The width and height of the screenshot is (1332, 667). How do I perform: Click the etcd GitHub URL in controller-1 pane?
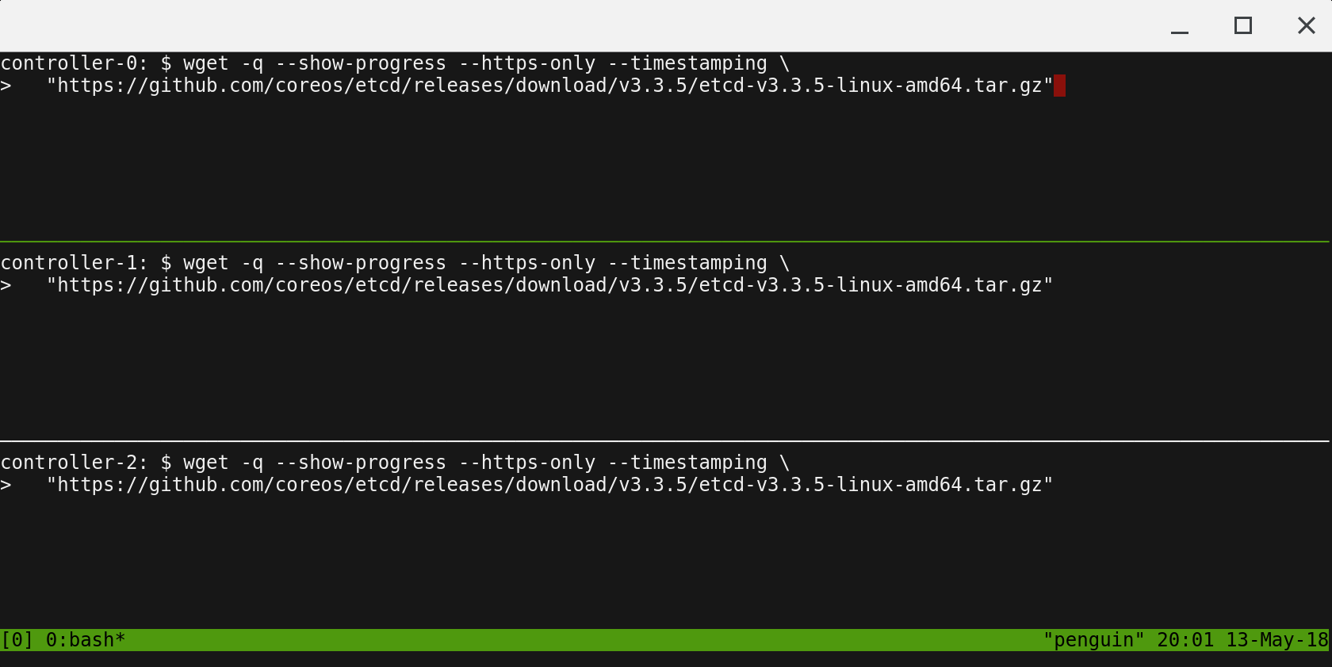549,285
